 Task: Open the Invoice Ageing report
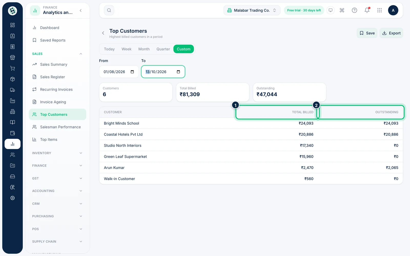57,102
